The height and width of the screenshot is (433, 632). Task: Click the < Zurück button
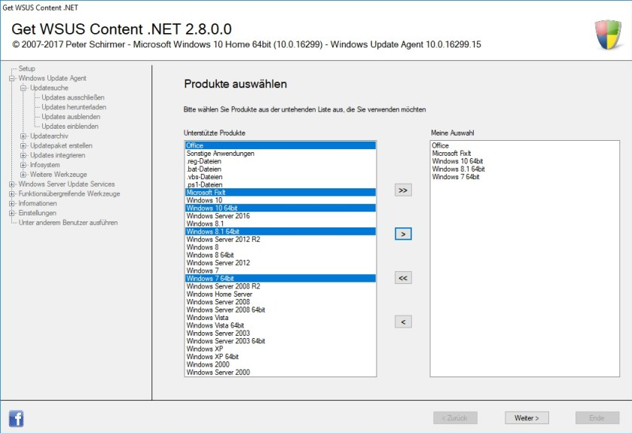point(456,418)
